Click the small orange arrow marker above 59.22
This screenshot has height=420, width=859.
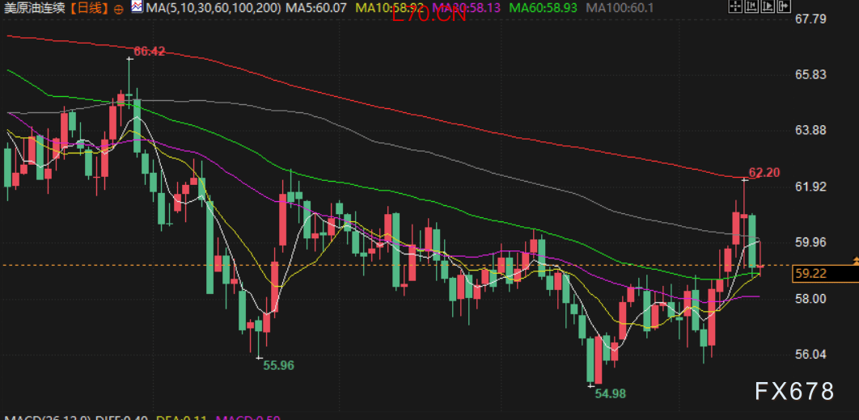(x=855, y=260)
